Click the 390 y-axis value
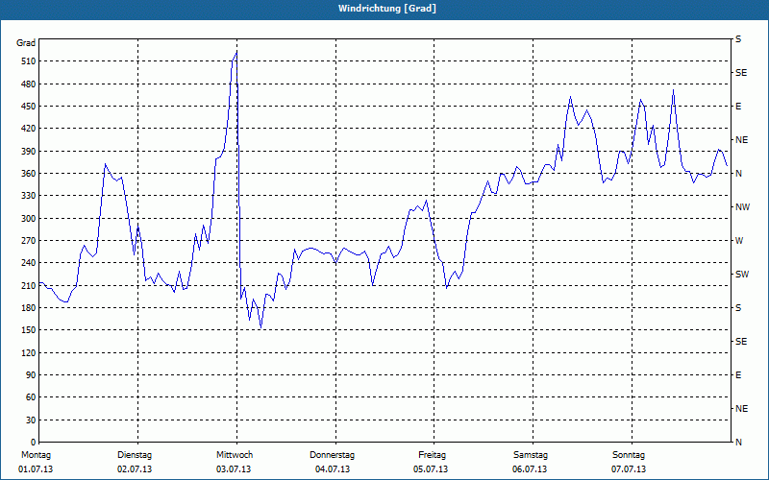 tap(28, 152)
